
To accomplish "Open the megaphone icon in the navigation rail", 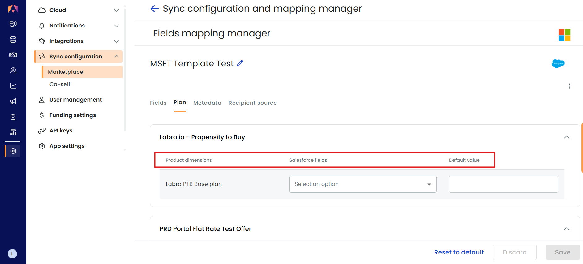I will [x=13, y=101].
